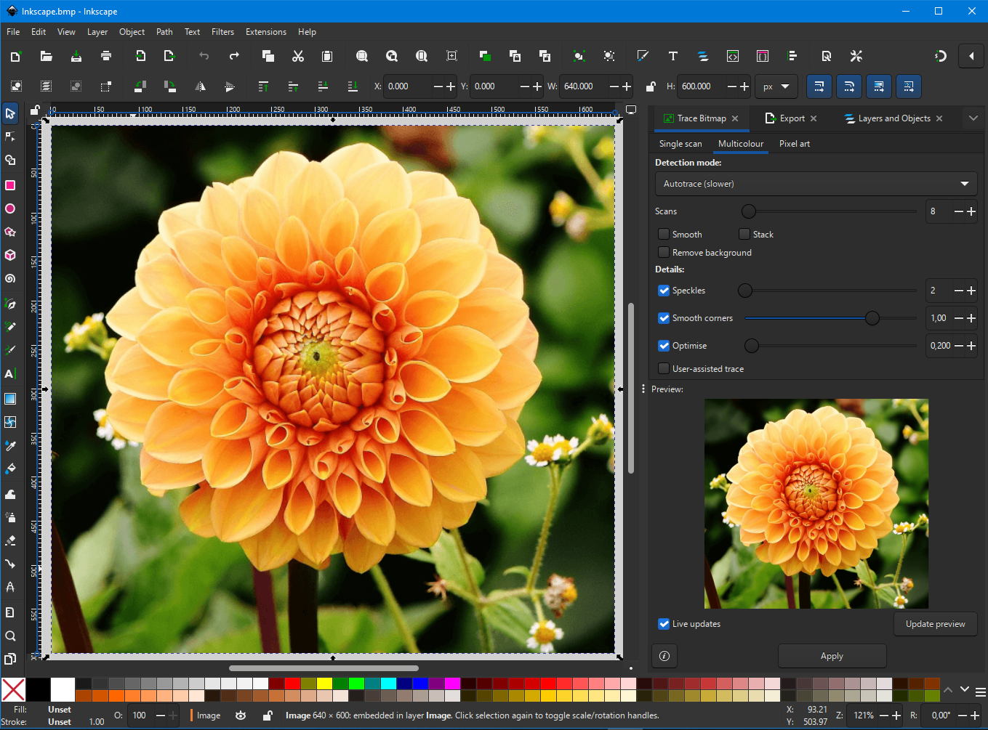Pick the color Dropper tool
Image resolution: width=988 pixels, height=730 pixels.
click(11, 445)
